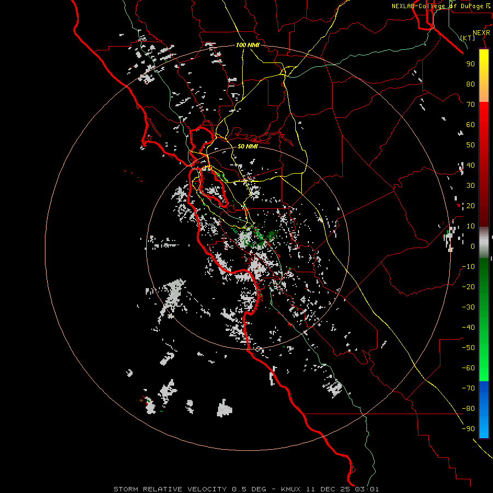This screenshot has height=493, width=493.
Task: Click the "11 DEC 25" date text
Action: pyautogui.click(x=328, y=489)
